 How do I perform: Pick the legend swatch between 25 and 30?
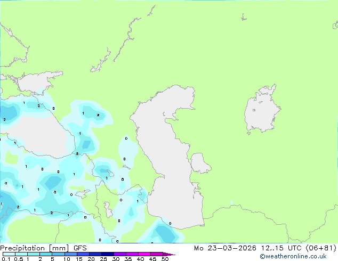coord(108,254)
